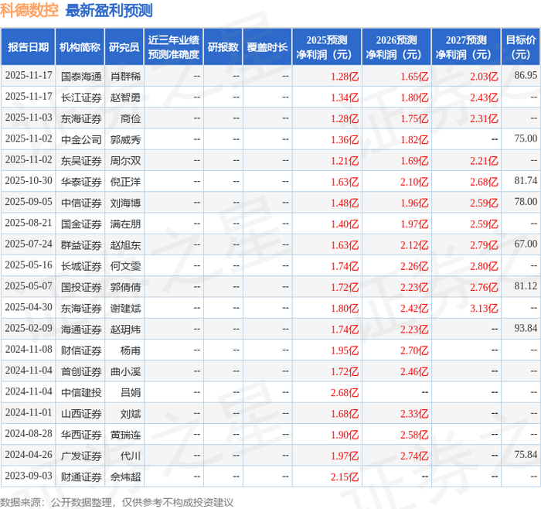Click the 数据来源 footer disclaimer

(x=117, y=502)
